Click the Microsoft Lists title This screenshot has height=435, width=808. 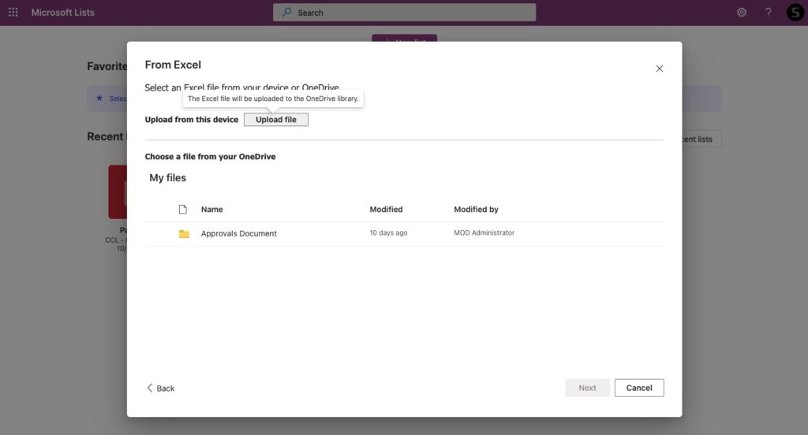click(x=63, y=13)
